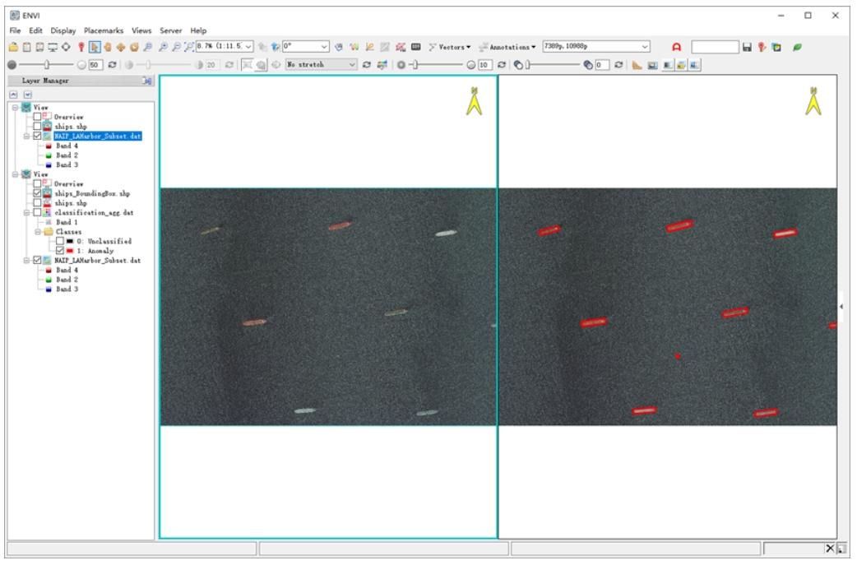Open the Help menu
Image resolution: width=857 pixels, height=565 pixels.
point(198,30)
